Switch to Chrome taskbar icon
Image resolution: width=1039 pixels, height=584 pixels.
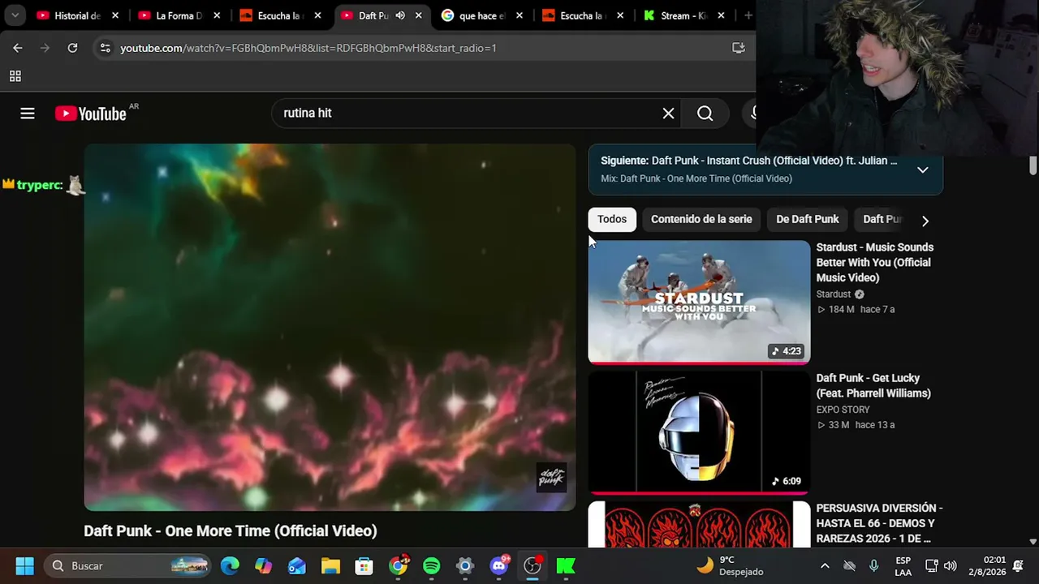pyautogui.click(x=398, y=565)
